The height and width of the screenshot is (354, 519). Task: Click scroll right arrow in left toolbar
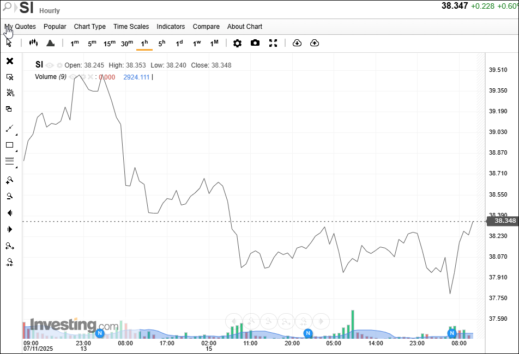pos(10,229)
